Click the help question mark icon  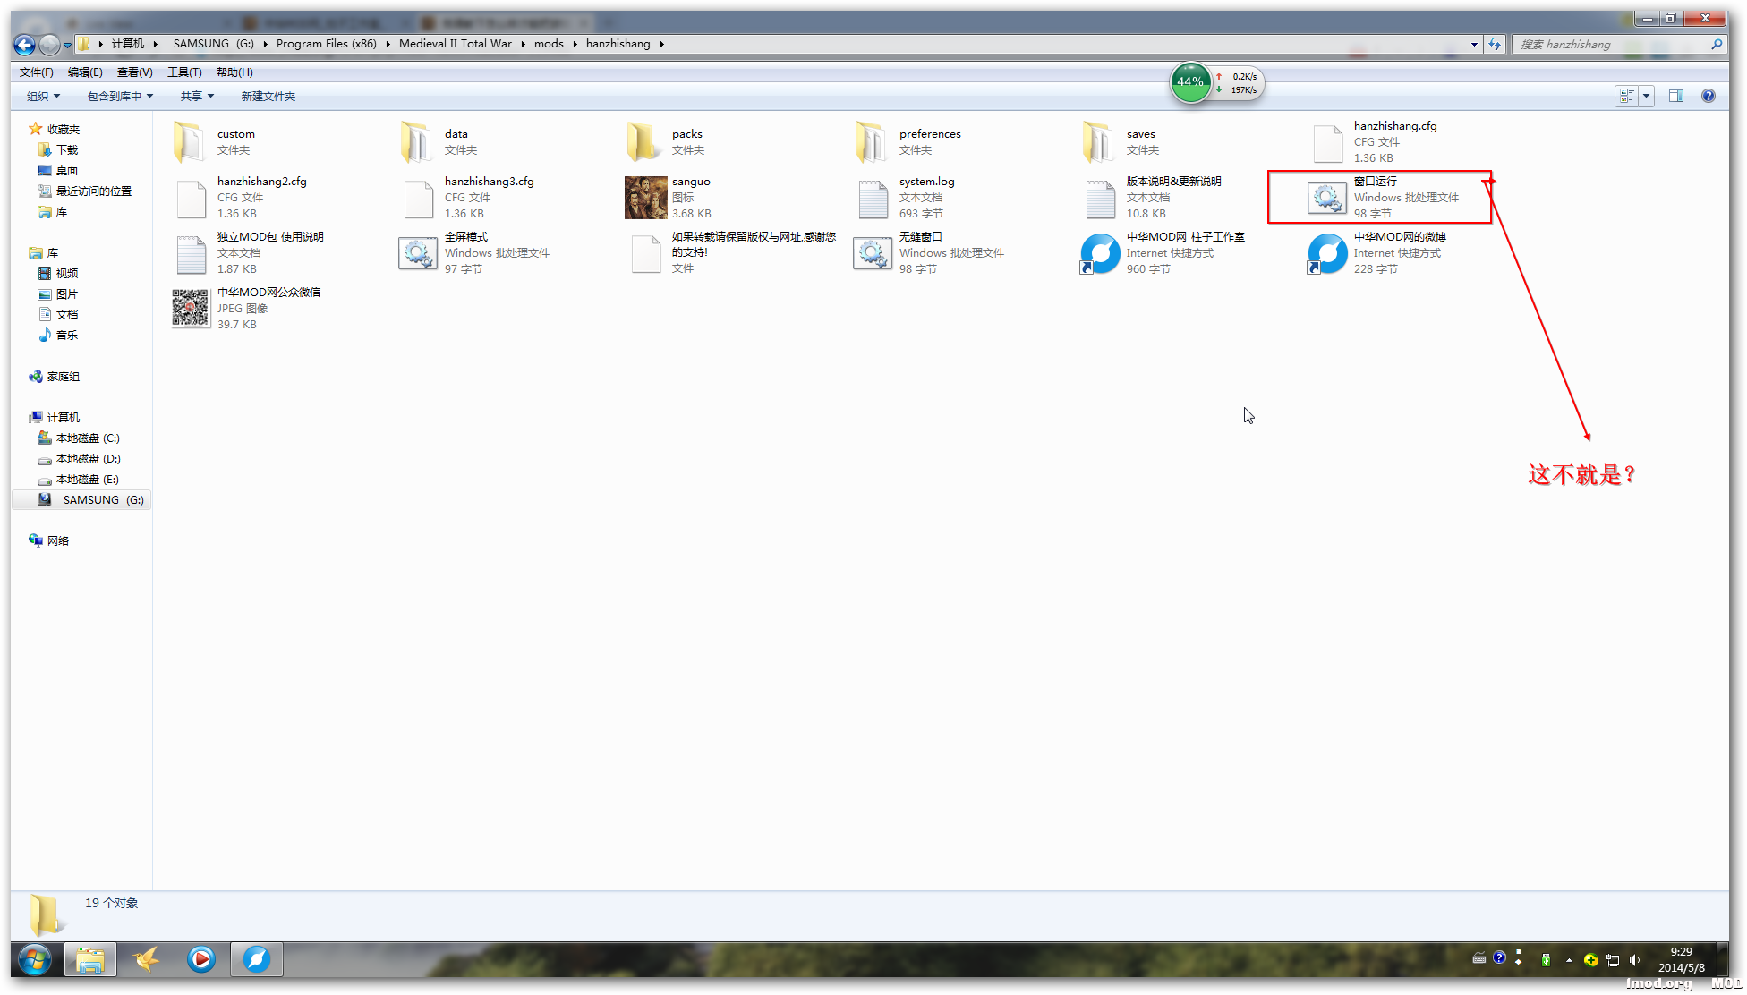coord(1708,96)
